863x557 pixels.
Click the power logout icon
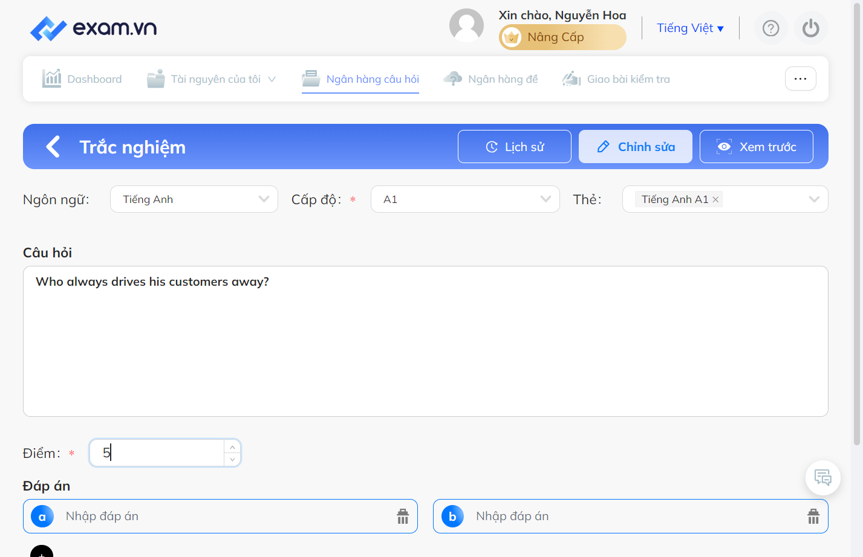pos(810,28)
